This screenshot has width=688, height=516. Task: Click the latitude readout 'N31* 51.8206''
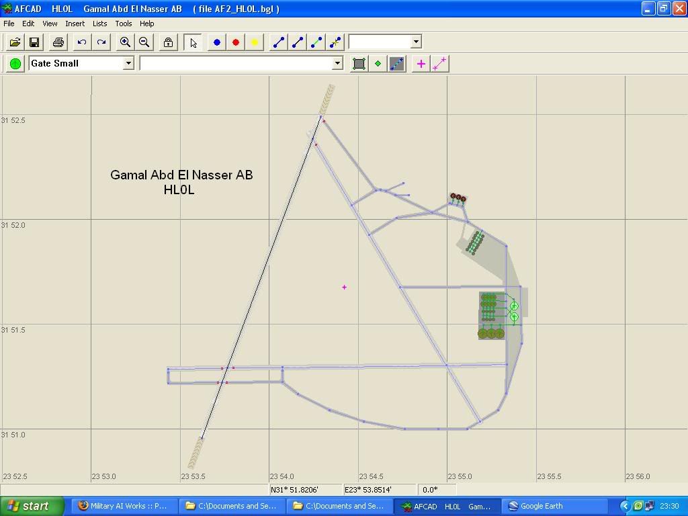click(294, 490)
